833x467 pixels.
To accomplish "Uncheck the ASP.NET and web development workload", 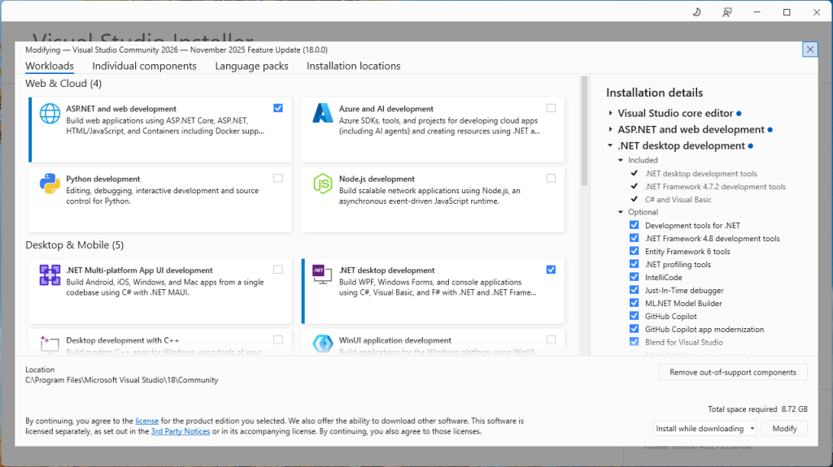I will (278, 108).
